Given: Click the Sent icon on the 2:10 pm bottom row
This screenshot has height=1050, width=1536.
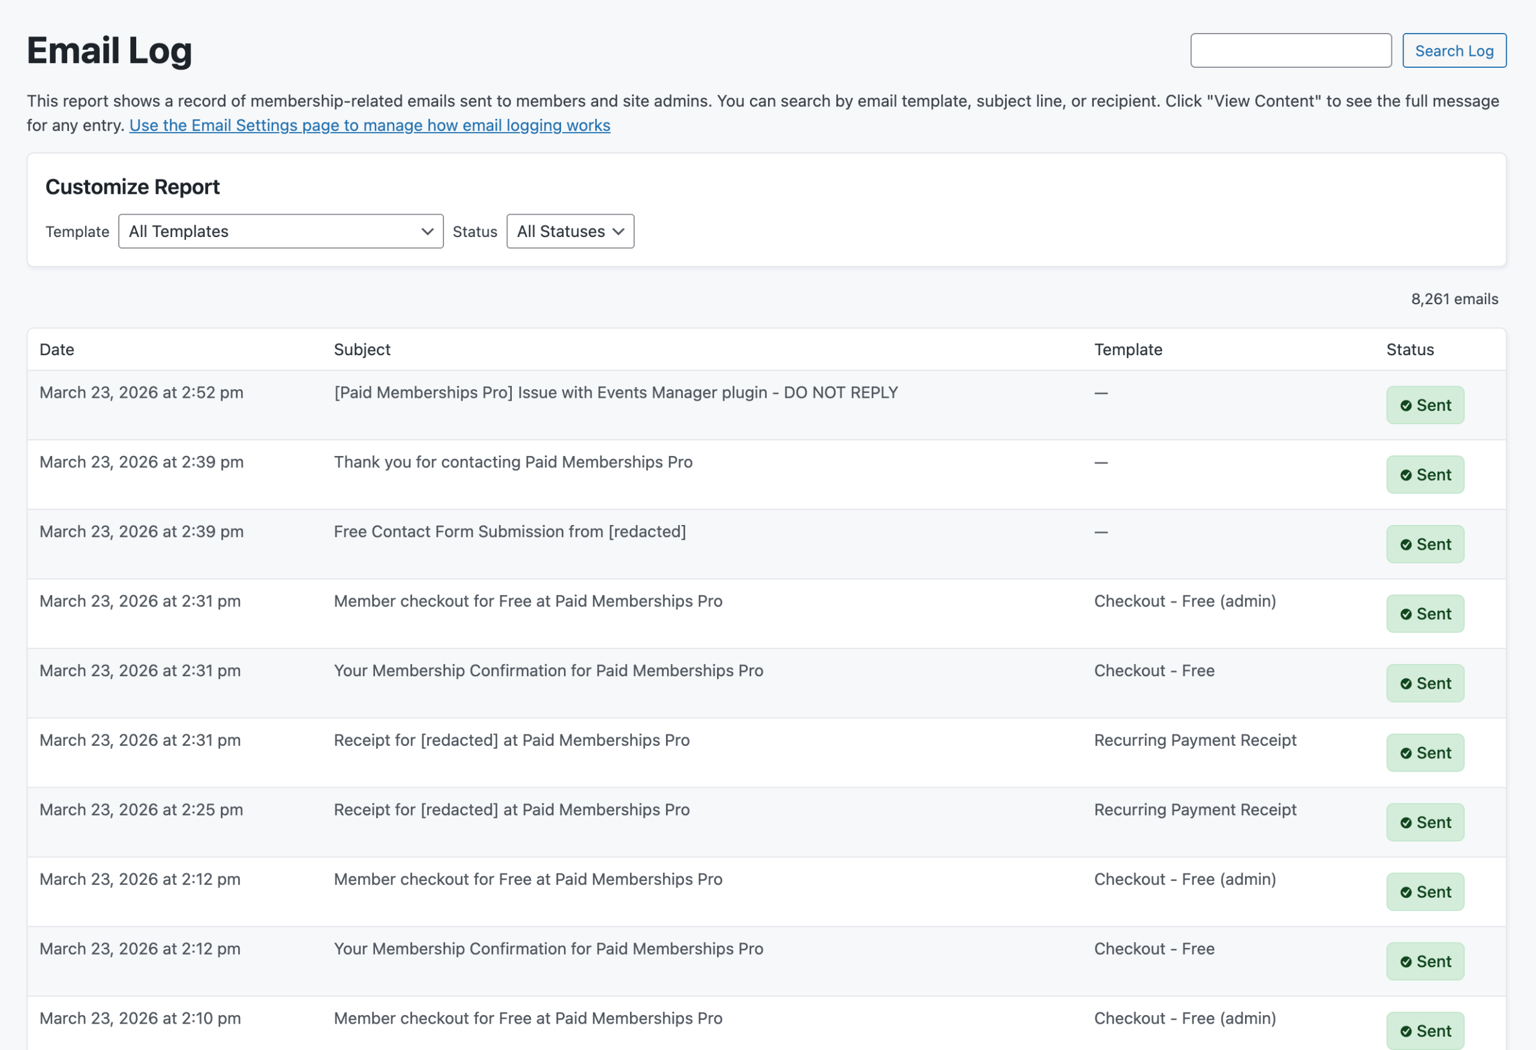Looking at the screenshot, I should (1406, 1030).
